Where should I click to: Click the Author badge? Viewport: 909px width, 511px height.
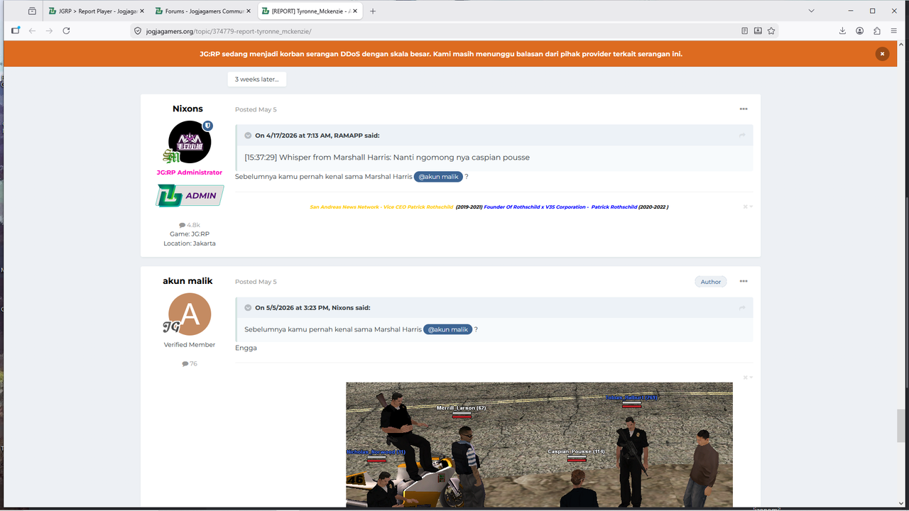pos(711,282)
